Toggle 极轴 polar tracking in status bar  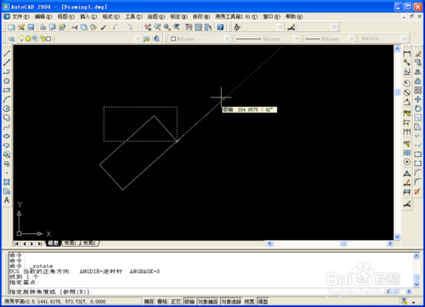(190, 302)
